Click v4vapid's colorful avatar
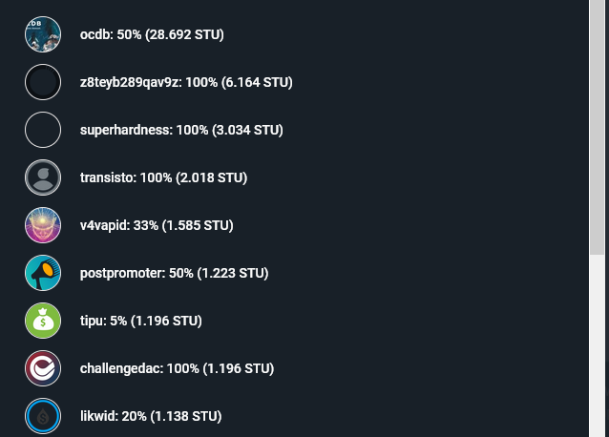 pyautogui.click(x=43, y=225)
